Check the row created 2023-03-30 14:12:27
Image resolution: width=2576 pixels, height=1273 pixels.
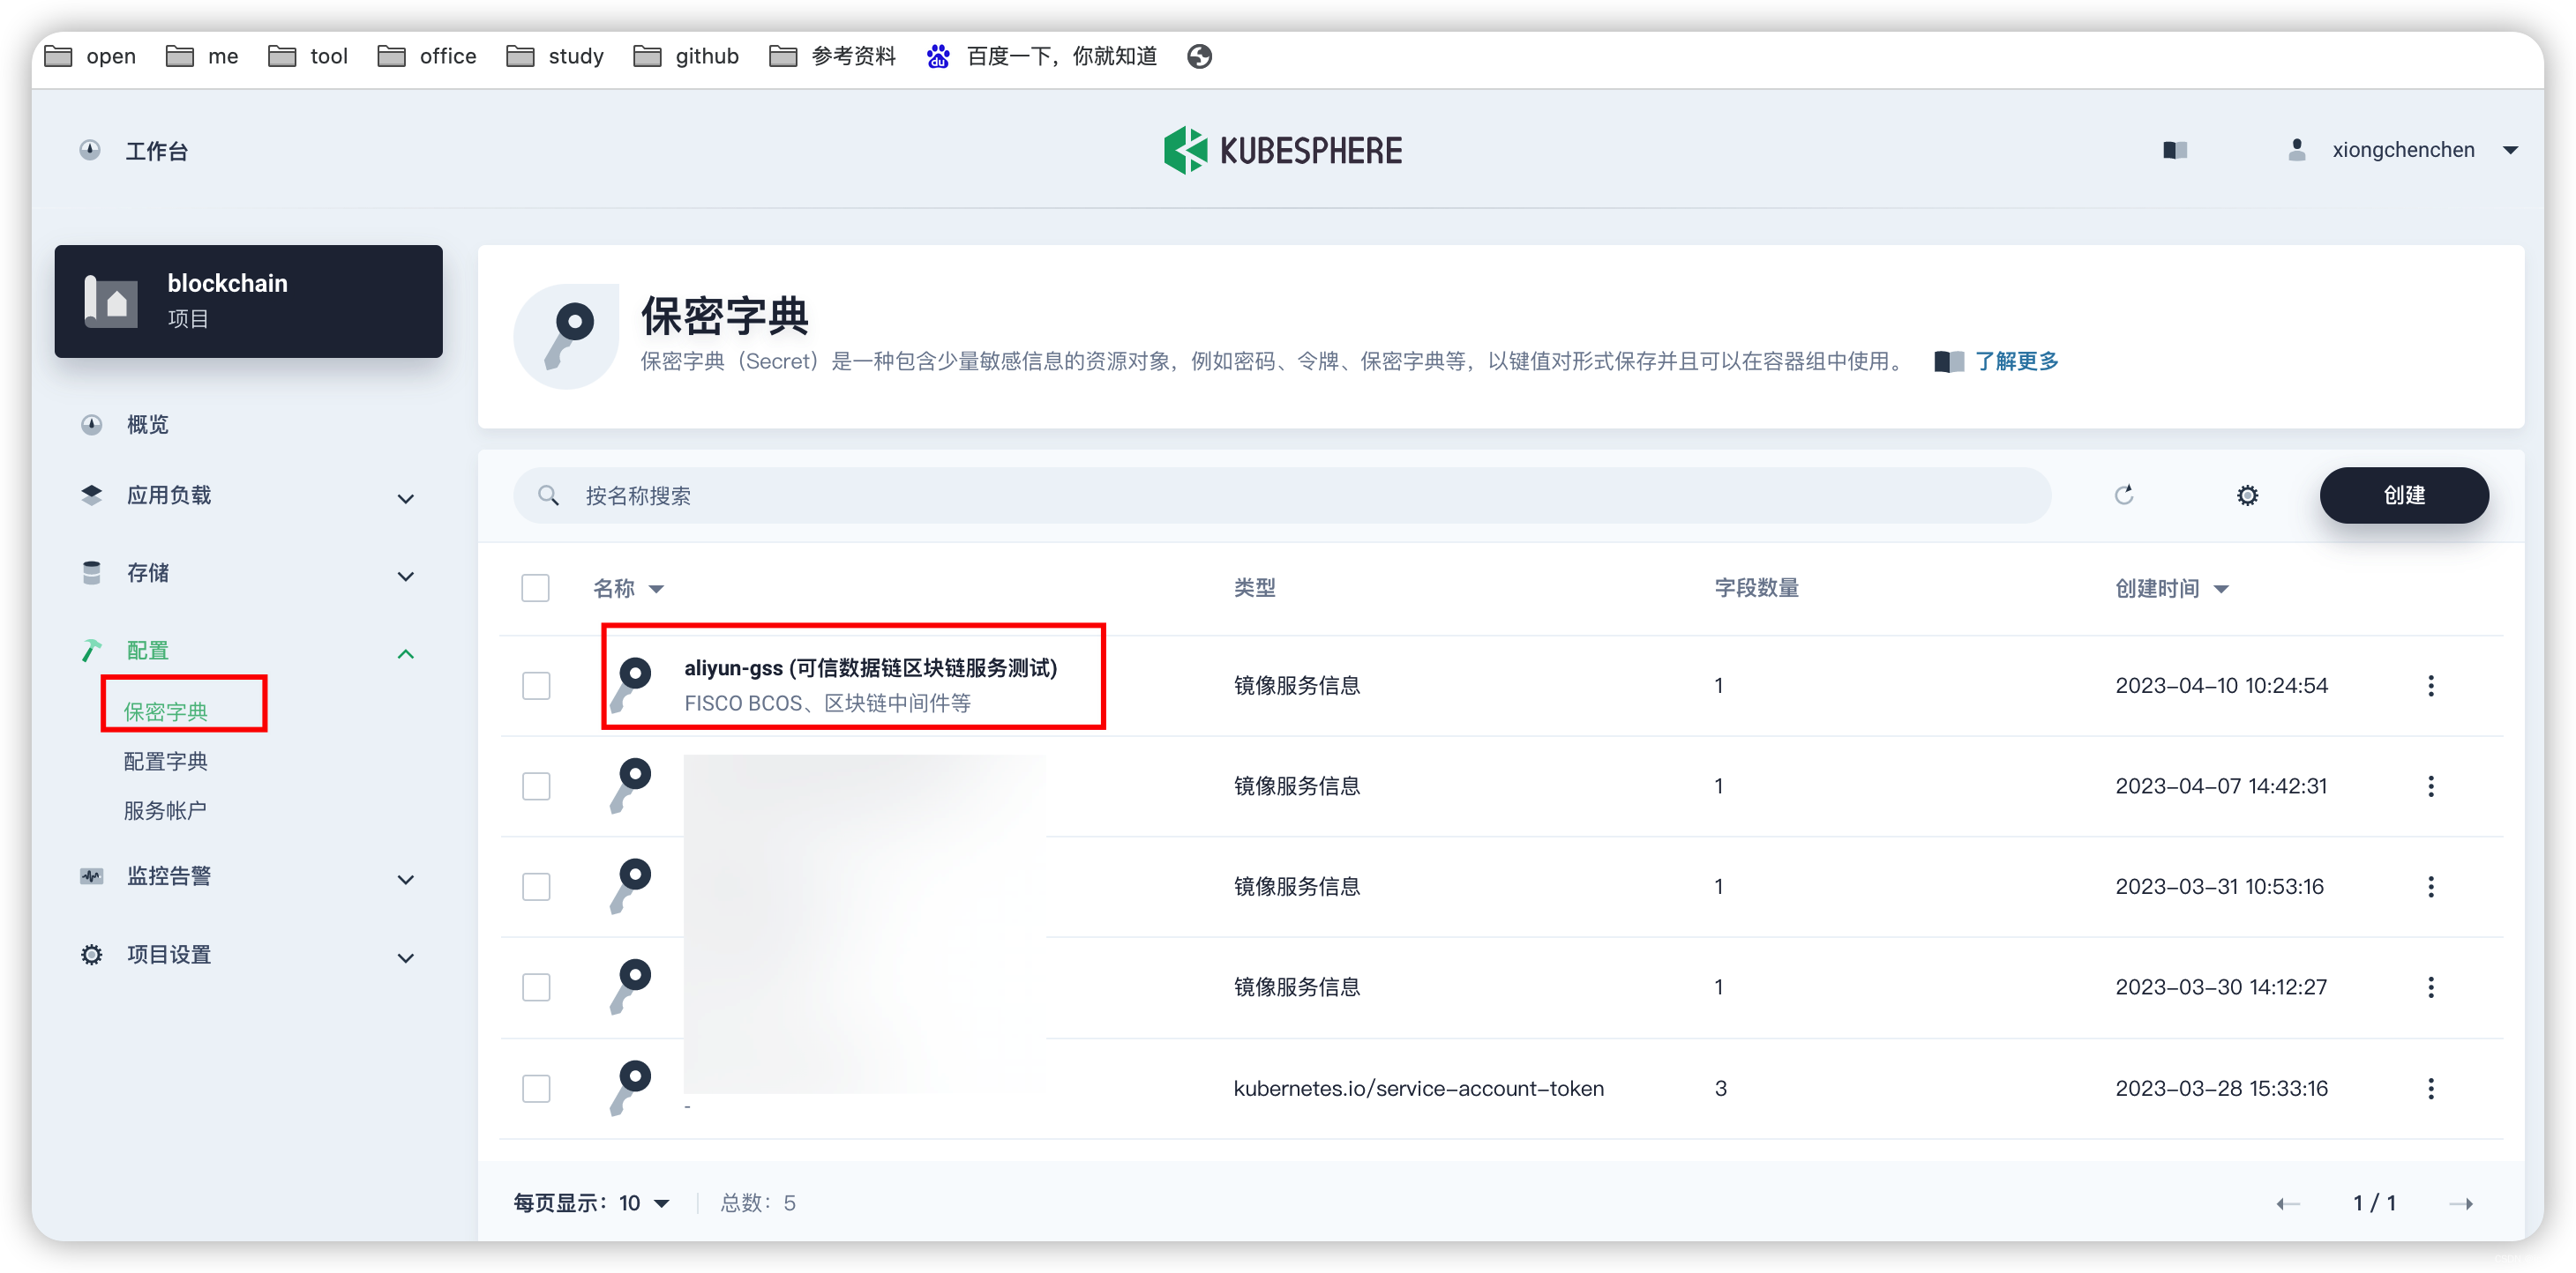click(536, 987)
